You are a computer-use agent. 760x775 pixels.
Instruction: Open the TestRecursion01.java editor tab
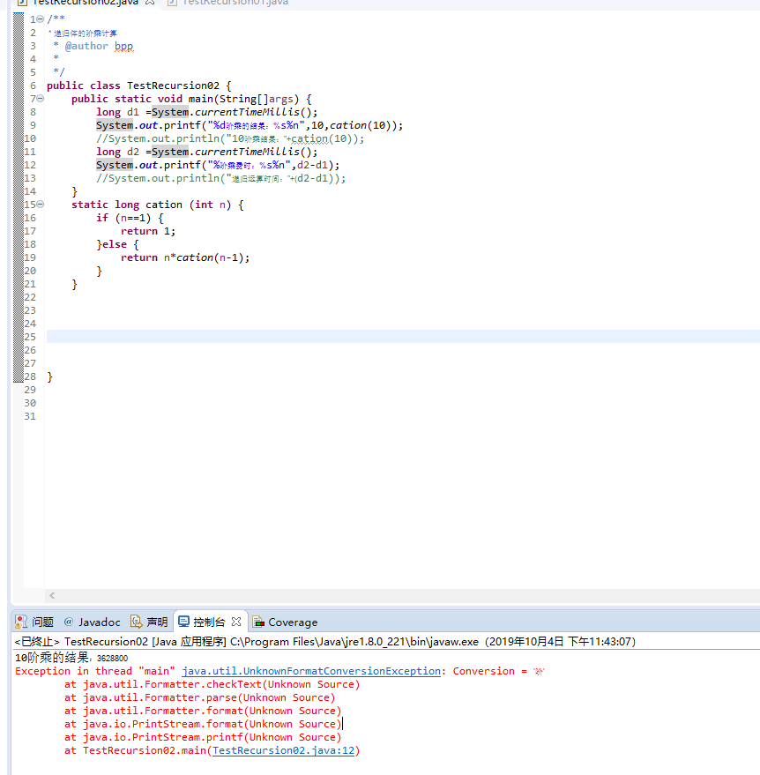[235, 3]
